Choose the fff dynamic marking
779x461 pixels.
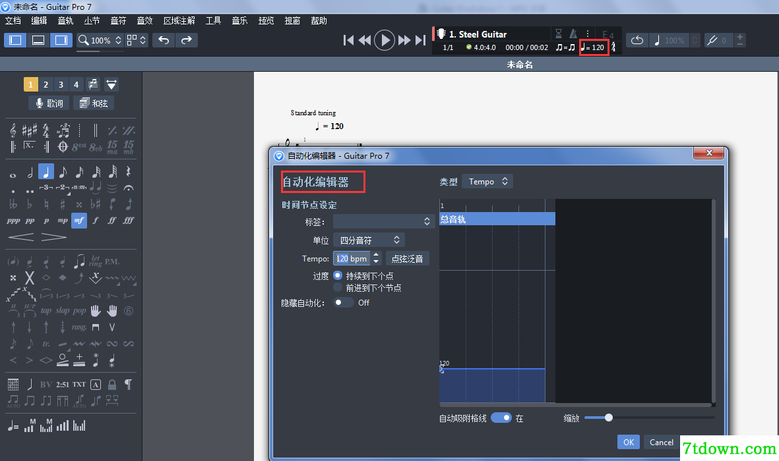[128, 221]
